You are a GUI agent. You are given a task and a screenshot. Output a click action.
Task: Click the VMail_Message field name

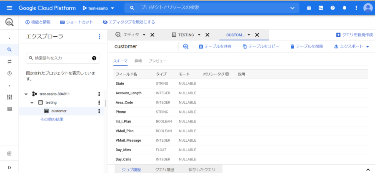(x=128, y=140)
